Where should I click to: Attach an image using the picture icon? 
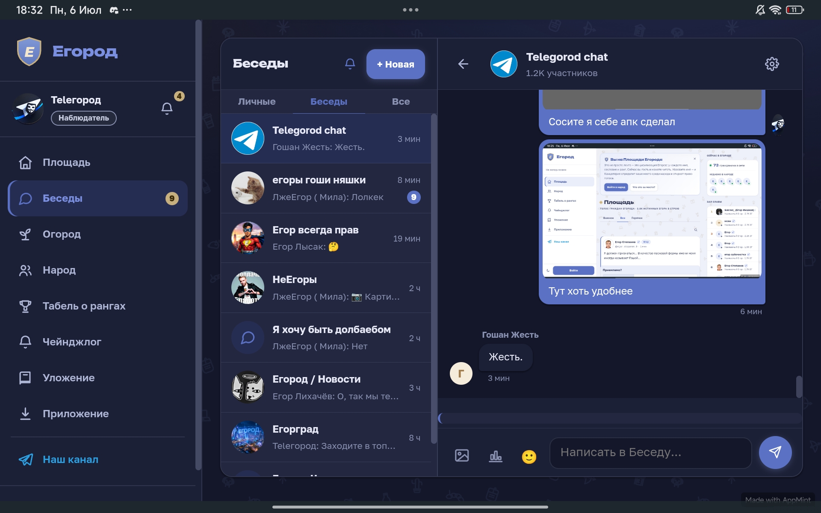[x=462, y=456]
